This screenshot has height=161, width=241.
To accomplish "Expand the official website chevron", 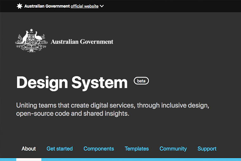I will 101,6.
